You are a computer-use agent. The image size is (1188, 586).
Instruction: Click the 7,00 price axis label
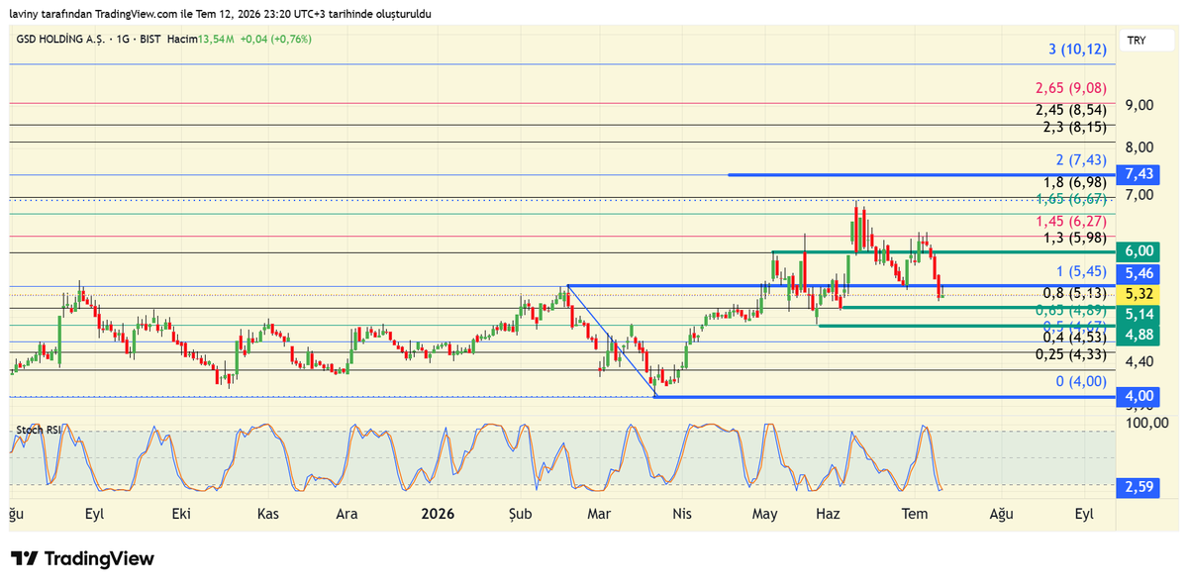click(1141, 195)
